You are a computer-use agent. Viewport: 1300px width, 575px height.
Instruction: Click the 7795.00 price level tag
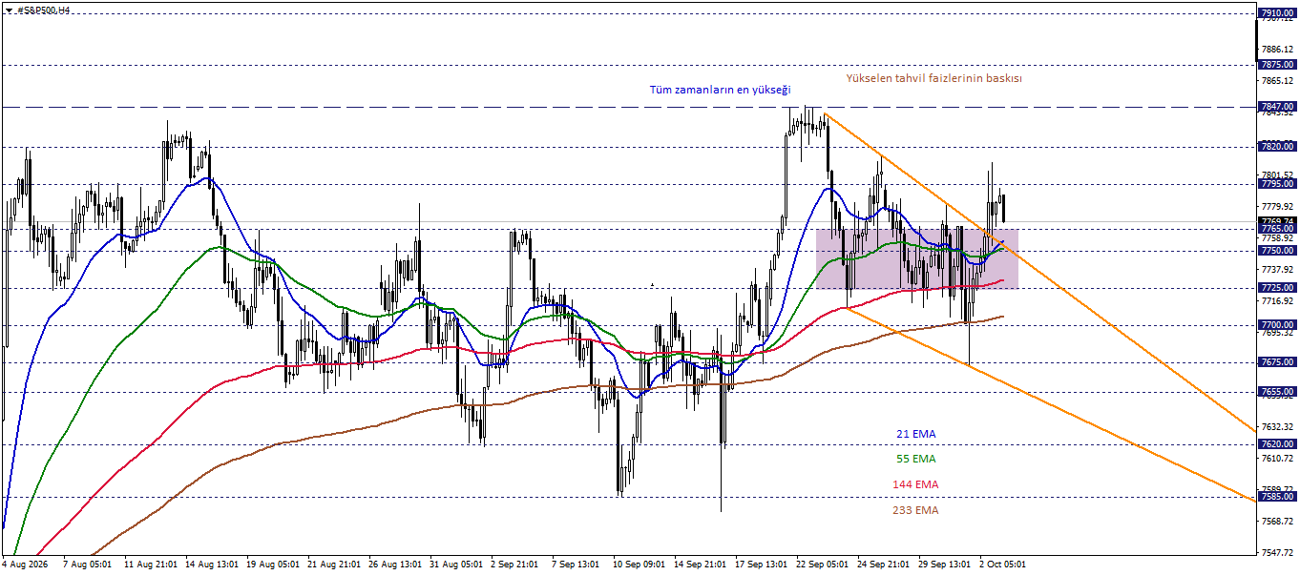1277,184
